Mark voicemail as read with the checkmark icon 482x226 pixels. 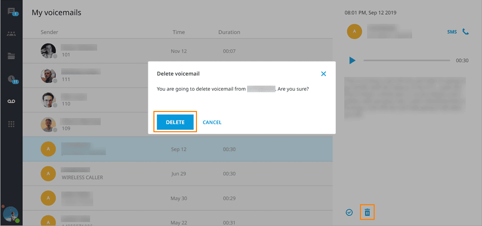click(x=349, y=212)
